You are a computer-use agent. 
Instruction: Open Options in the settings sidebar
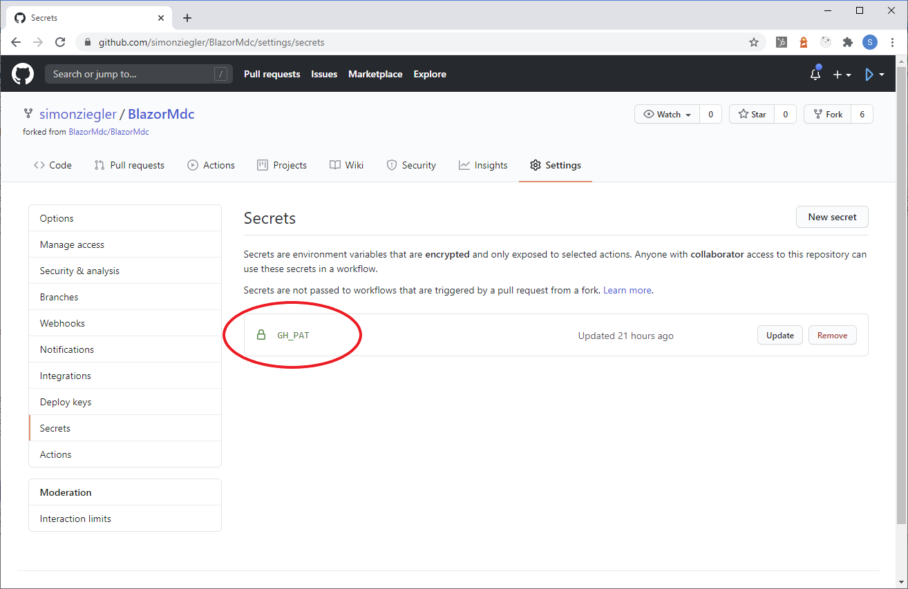coord(125,218)
